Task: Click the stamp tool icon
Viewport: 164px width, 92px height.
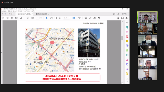Action: click(99, 18)
